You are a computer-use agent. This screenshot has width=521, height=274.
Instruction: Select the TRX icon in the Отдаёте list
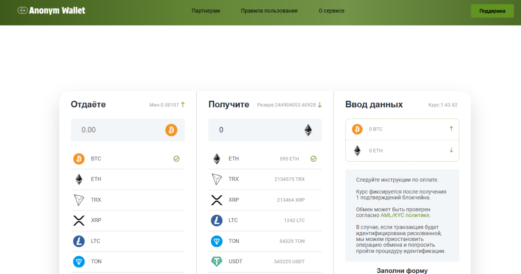click(x=79, y=200)
